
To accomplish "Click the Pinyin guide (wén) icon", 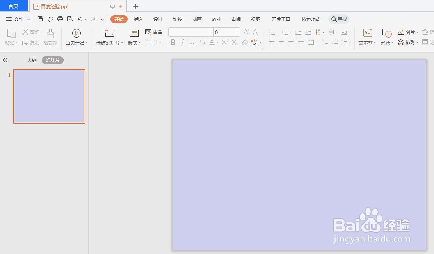I will point(254,42).
